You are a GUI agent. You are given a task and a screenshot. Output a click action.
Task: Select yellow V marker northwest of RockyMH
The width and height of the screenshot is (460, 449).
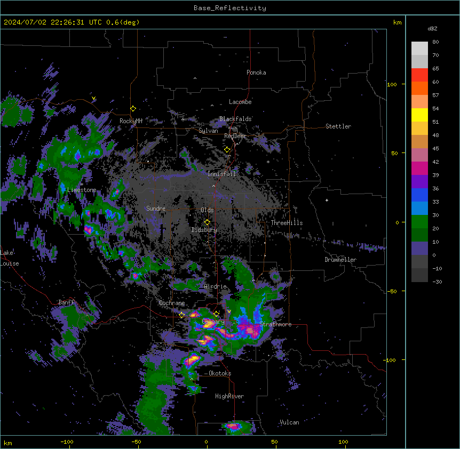coord(93,98)
